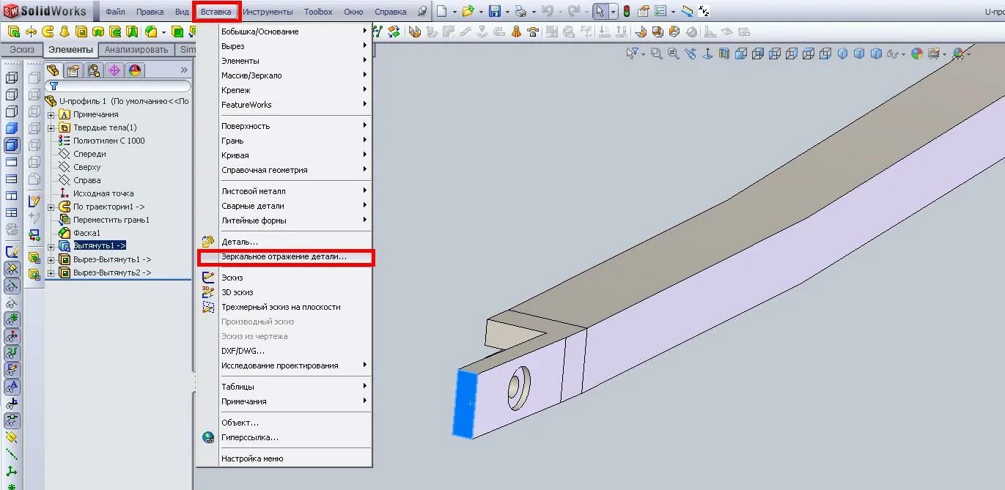Click the Section View icon

coord(724,53)
